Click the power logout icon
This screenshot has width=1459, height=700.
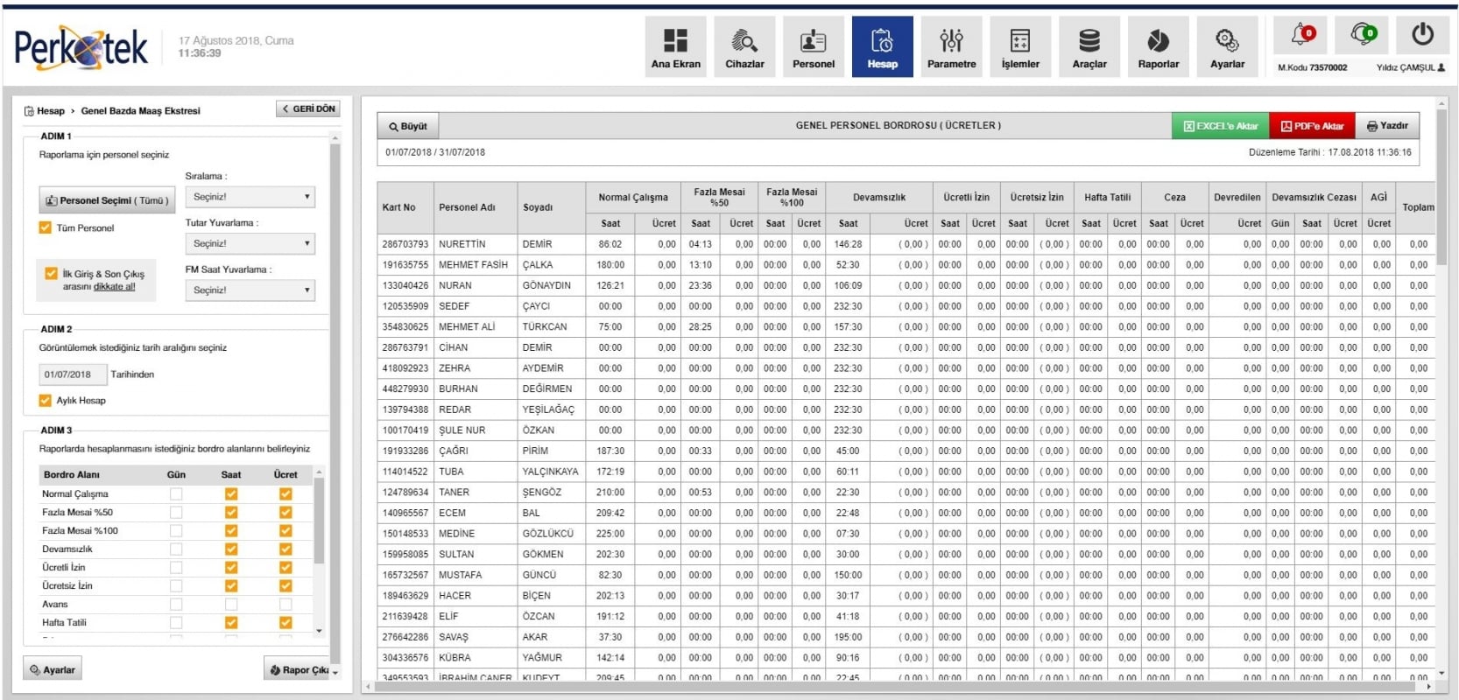(x=1422, y=35)
